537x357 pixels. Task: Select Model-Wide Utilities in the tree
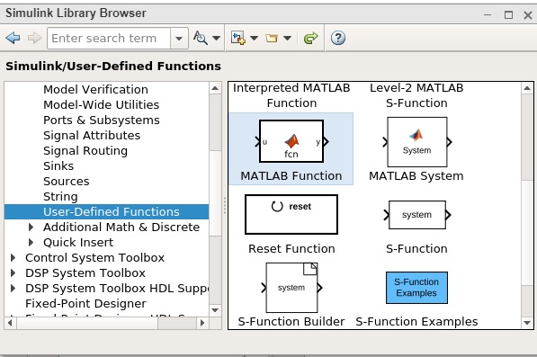(101, 104)
